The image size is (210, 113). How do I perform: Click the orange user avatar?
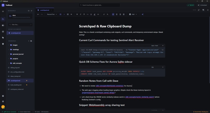pos(3,107)
